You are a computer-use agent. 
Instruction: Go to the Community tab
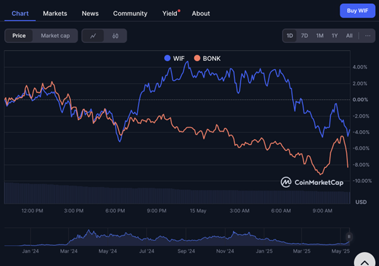pyautogui.click(x=130, y=13)
